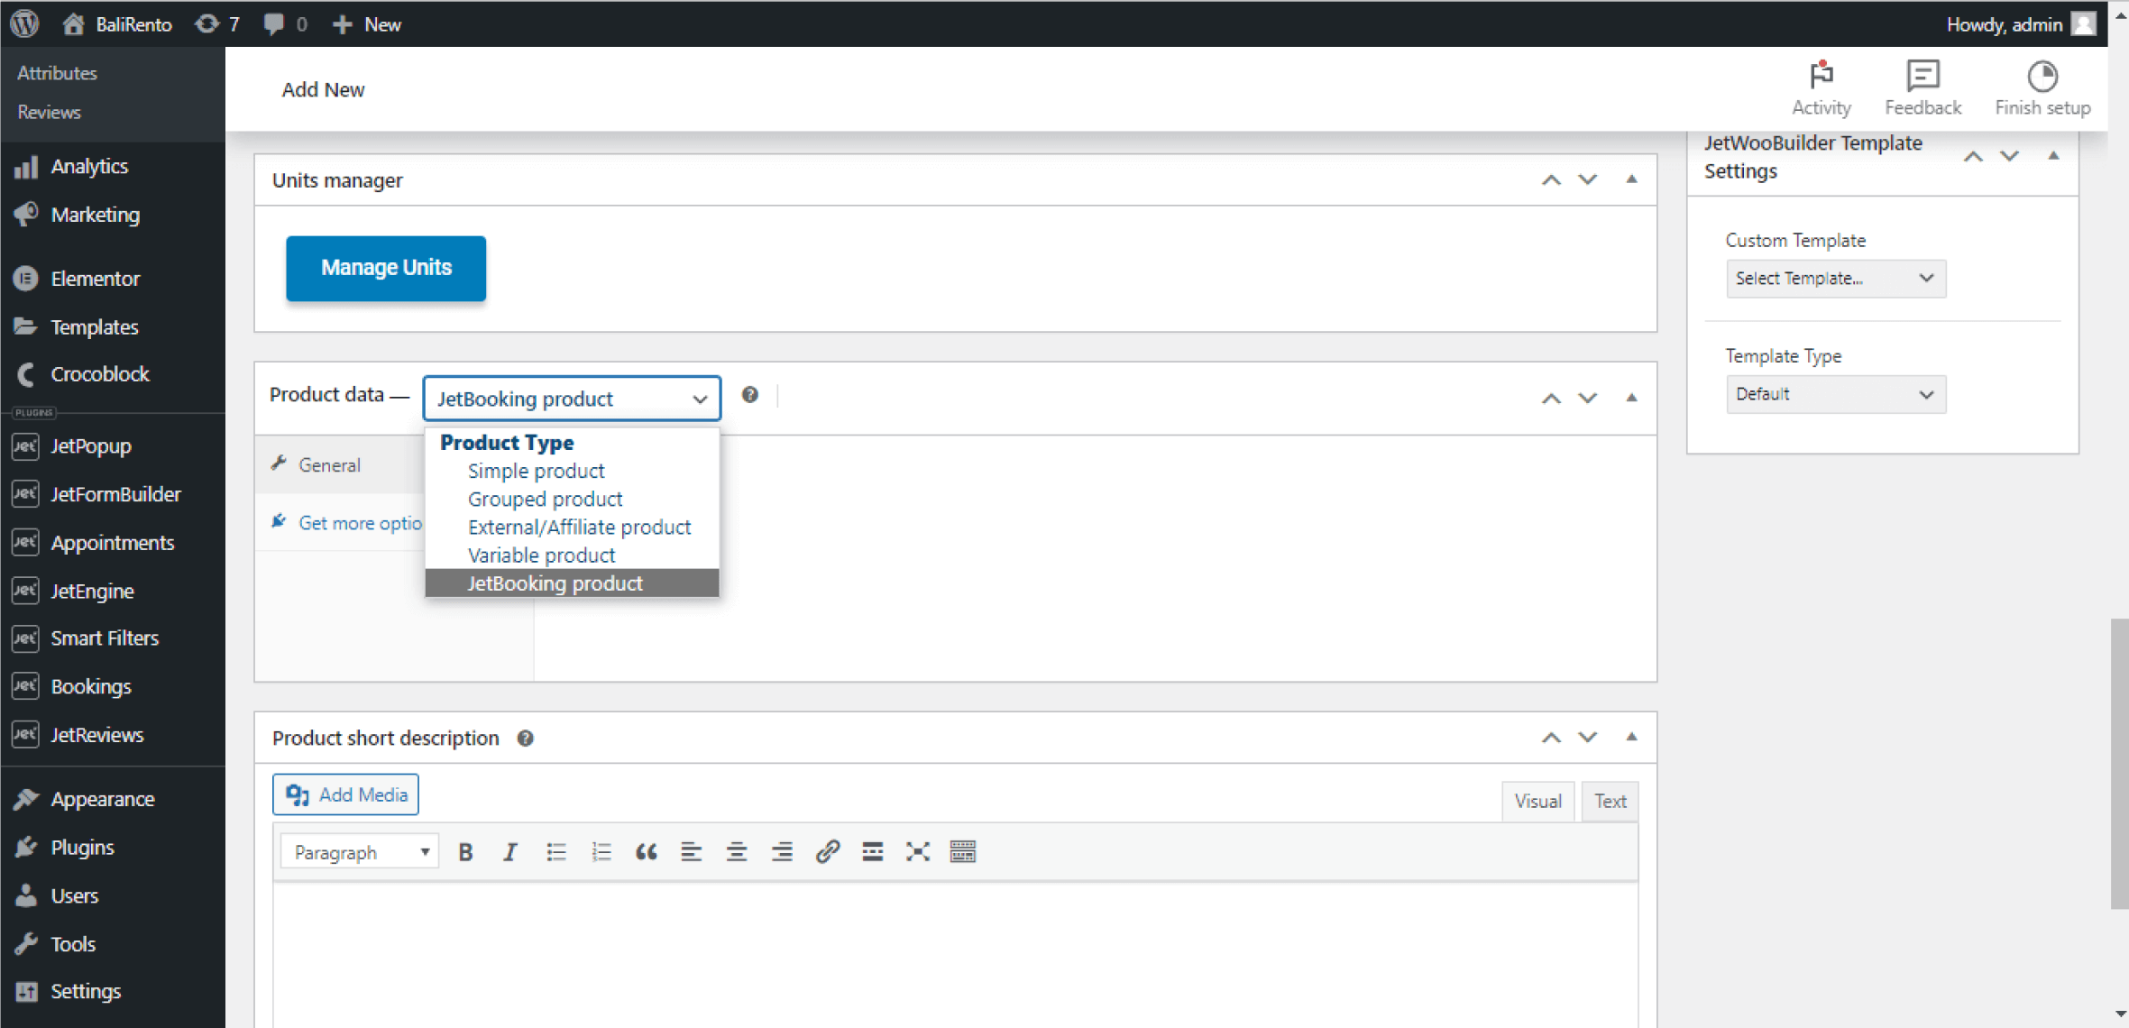Align text center

click(x=737, y=852)
